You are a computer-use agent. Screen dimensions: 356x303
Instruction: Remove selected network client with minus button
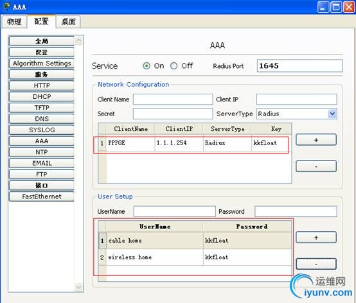[x=316, y=166]
